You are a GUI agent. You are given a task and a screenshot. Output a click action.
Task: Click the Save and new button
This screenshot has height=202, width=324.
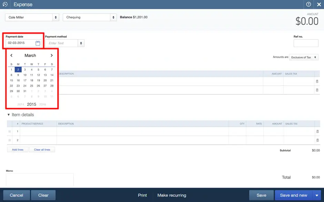(x=294, y=195)
